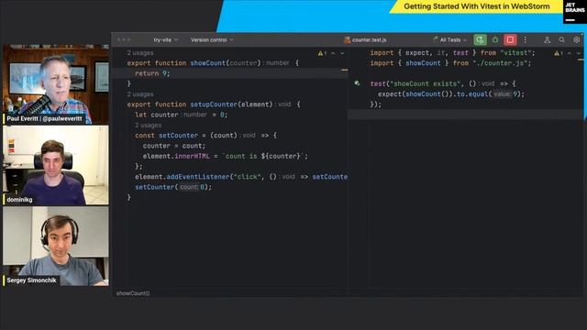Viewport: 587px width, 330px height.
Task: Click the showCount function name in left editor
Action: coord(208,63)
